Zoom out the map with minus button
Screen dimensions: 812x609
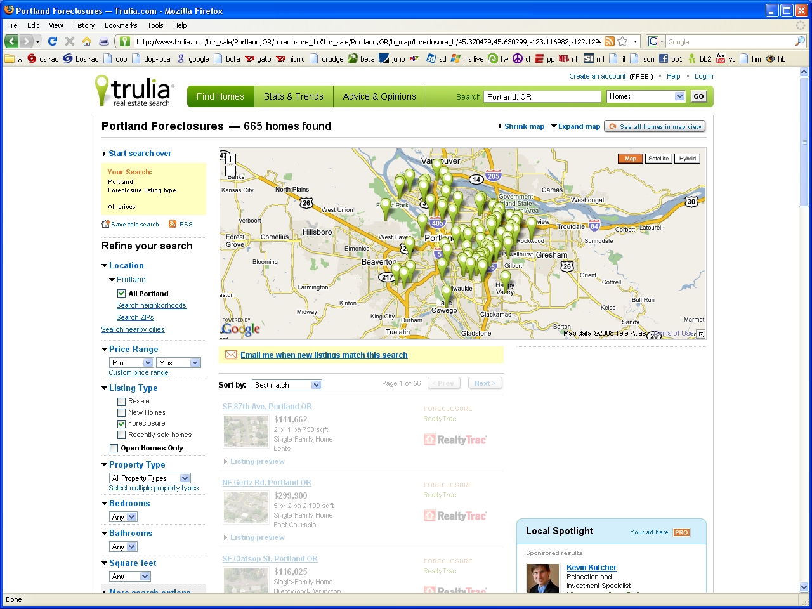[x=230, y=171]
